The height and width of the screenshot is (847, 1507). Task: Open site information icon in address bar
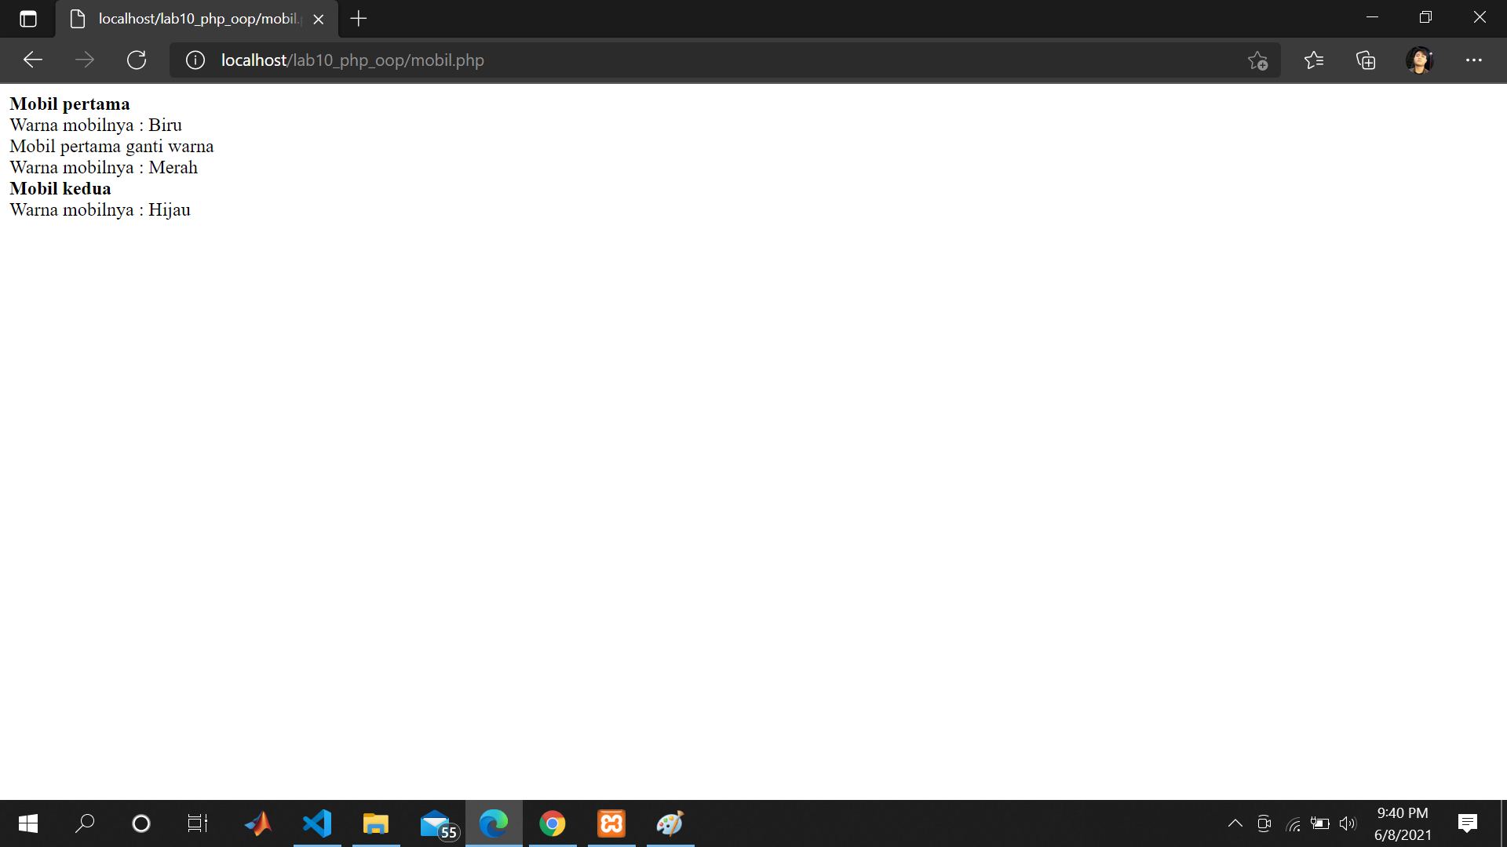pyautogui.click(x=195, y=60)
